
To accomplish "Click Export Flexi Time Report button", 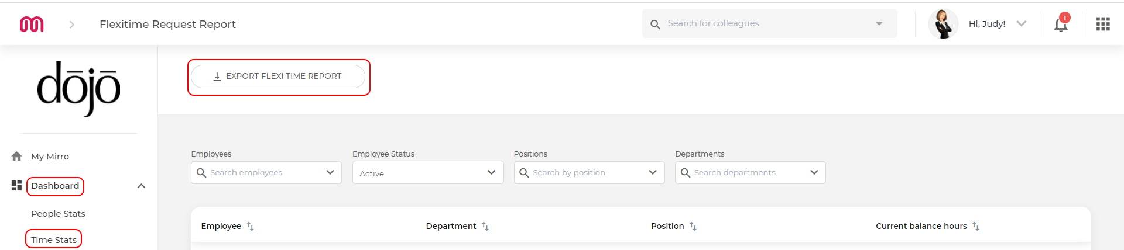I will point(278,77).
